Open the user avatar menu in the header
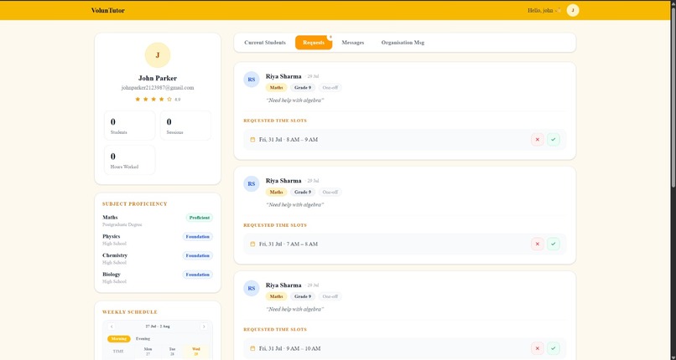676x360 pixels. pyautogui.click(x=573, y=10)
